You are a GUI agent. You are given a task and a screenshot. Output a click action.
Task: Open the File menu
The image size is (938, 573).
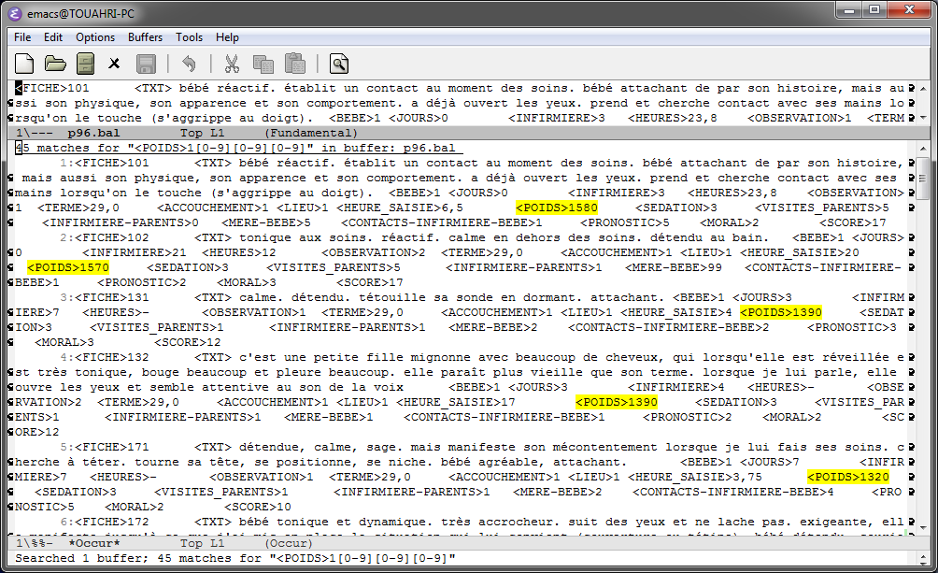pyautogui.click(x=22, y=37)
